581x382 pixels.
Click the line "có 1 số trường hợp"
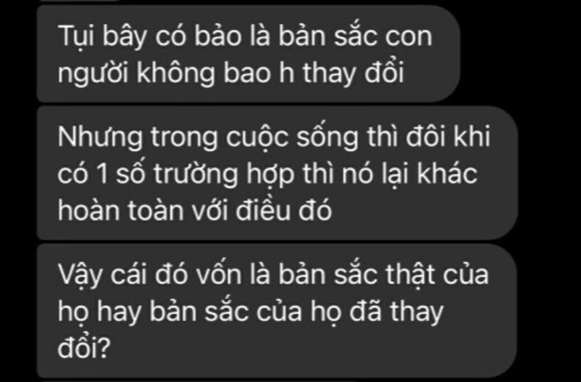click(x=176, y=175)
